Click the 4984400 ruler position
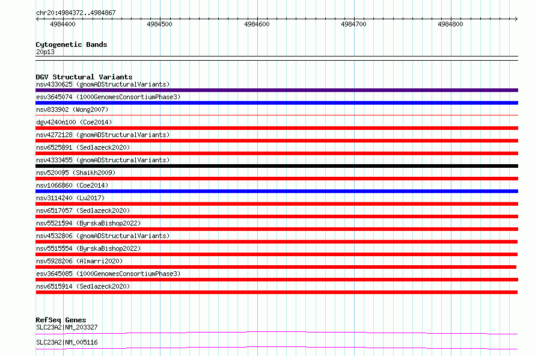The height and width of the screenshot is (356, 535). 63,24
